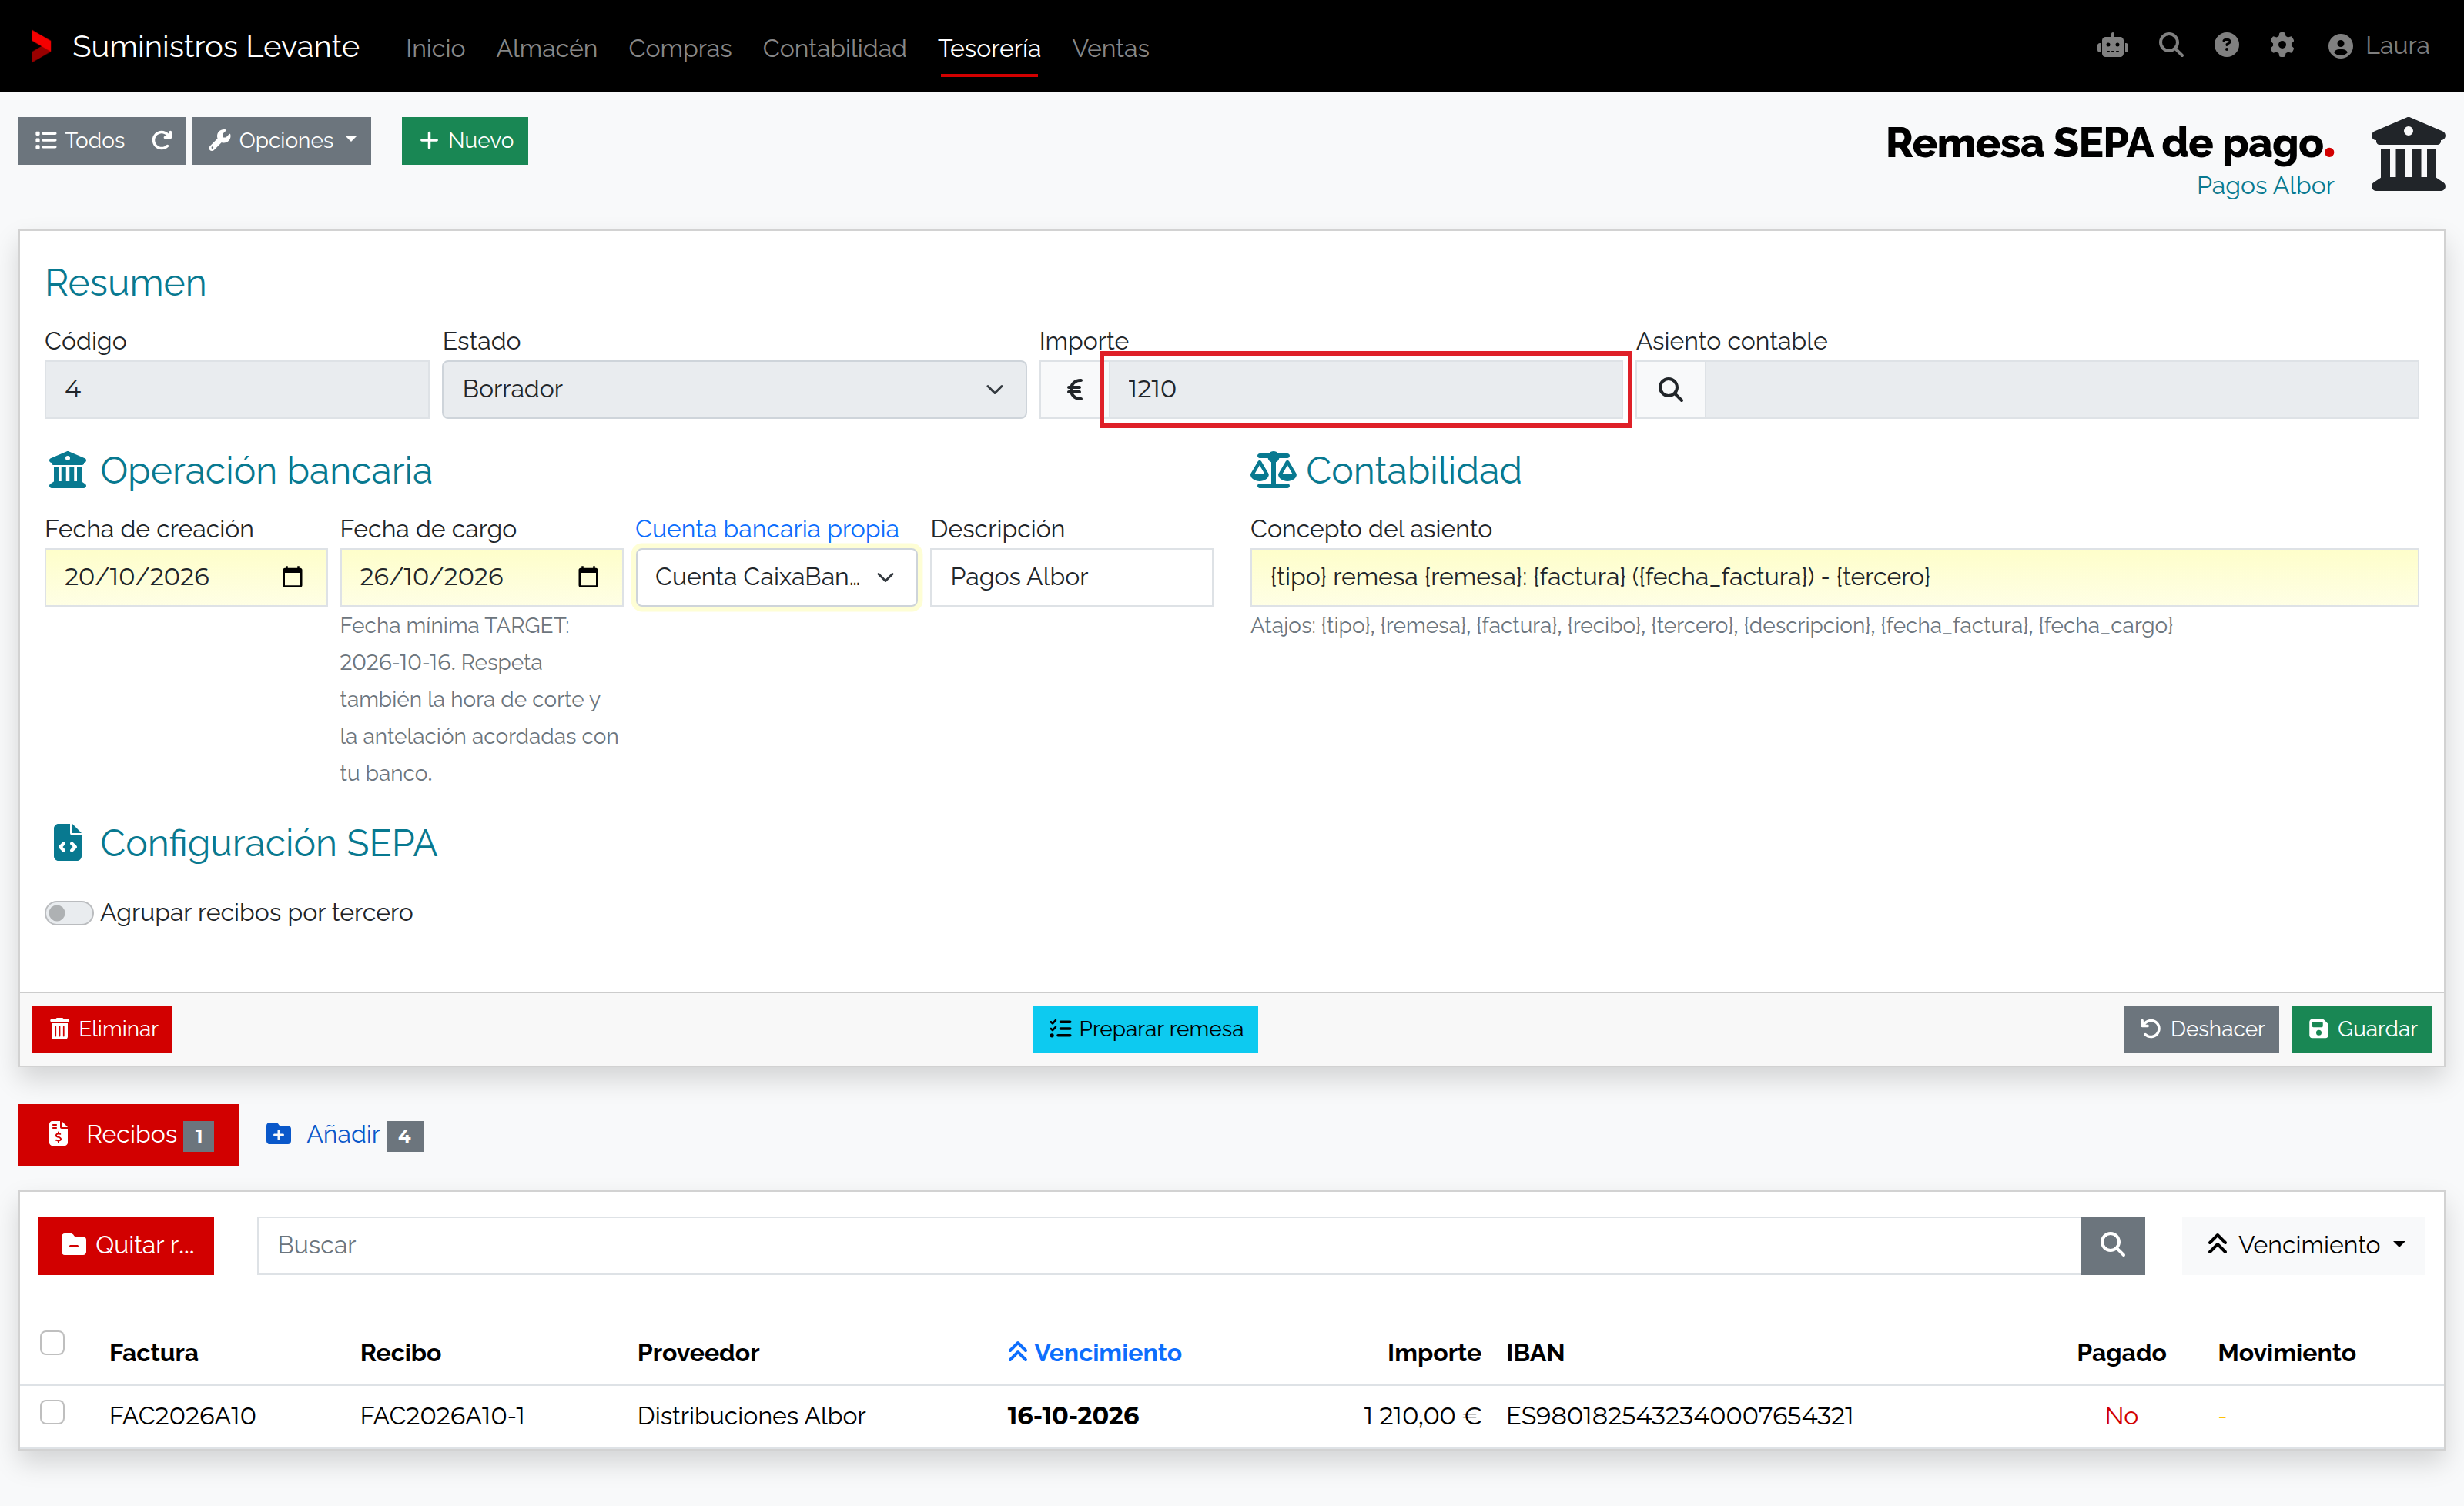This screenshot has height=1506, width=2464.
Task: Open the settings gear icon
Action: [x=2282, y=46]
